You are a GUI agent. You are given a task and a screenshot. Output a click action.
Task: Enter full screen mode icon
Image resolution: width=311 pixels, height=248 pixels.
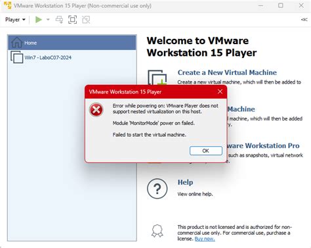click(x=73, y=20)
